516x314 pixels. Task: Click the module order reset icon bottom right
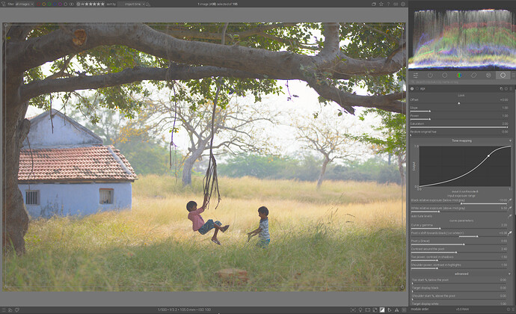[508, 310]
